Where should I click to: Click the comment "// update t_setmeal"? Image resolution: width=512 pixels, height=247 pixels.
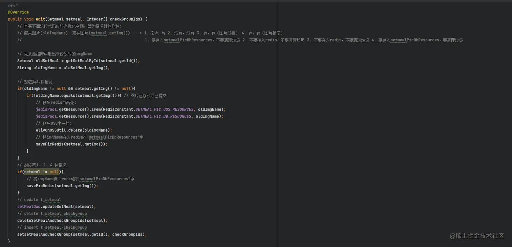coord(39,200)
